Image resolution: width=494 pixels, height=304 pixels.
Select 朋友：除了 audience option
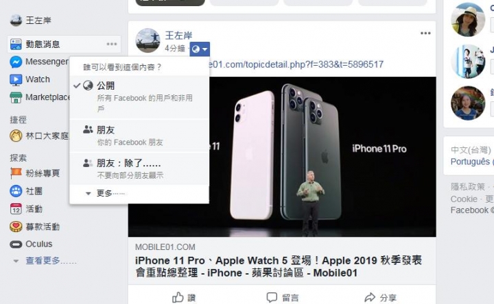(x=139, y=169)
